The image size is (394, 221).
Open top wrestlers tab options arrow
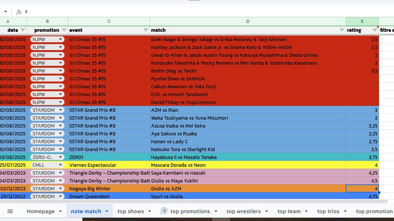[x=266, y=211]
